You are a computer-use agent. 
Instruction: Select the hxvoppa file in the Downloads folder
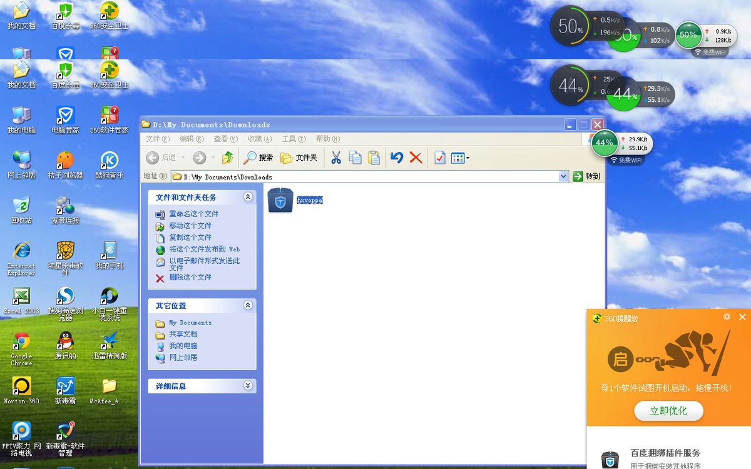click(280, 200)
